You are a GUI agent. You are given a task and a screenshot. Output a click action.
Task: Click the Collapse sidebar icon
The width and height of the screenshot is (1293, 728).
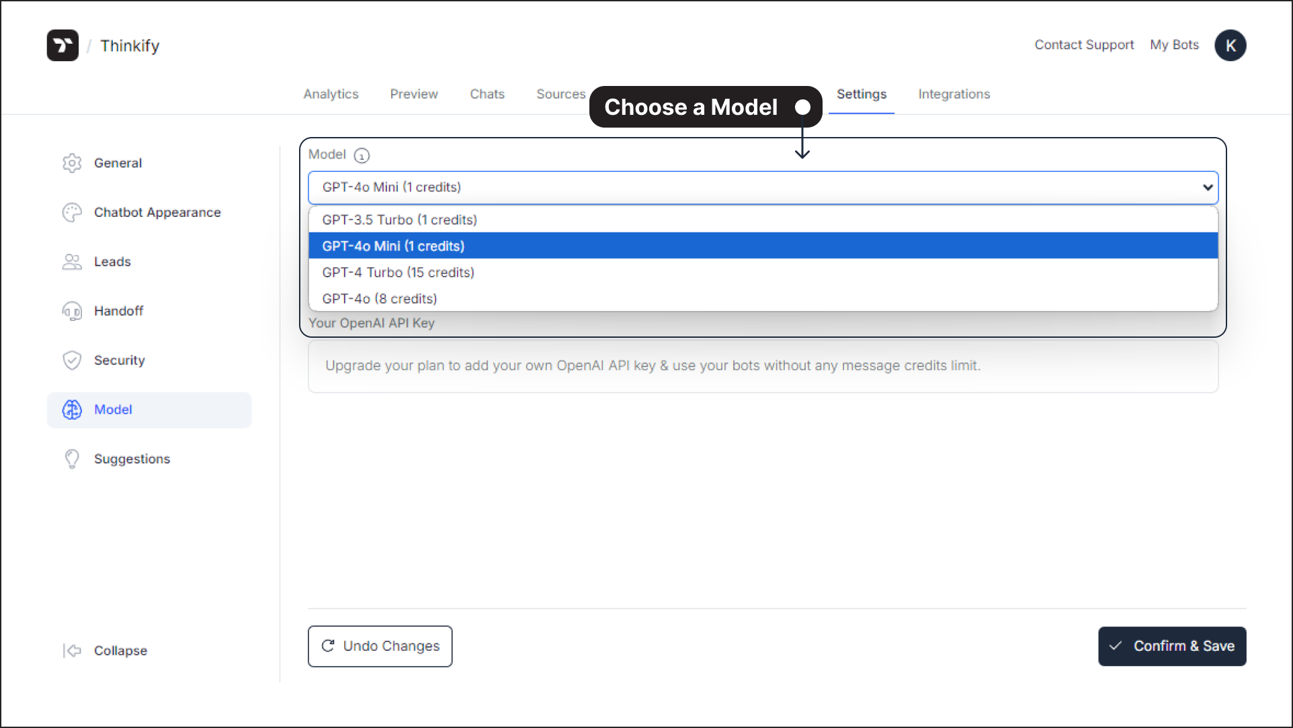[70, 651]
